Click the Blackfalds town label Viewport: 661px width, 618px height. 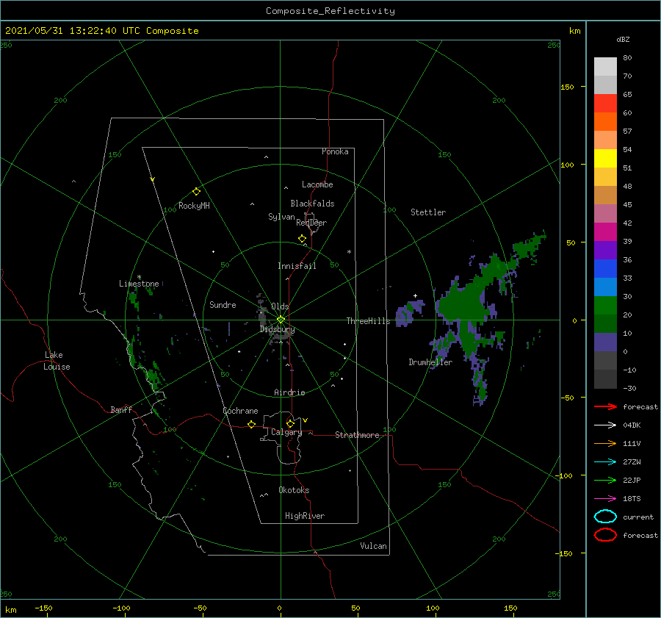click(x=312, y=204)
